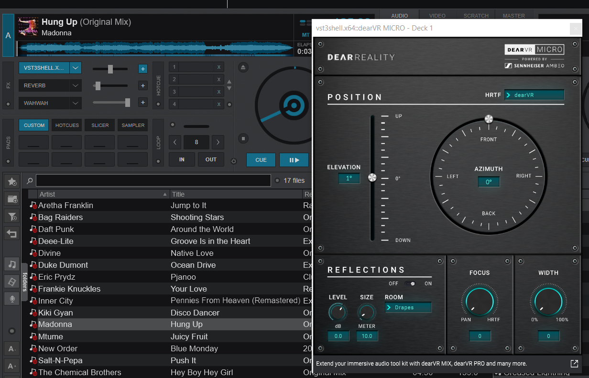Click the add virtual folder icon in browser sidebar
The height and width of the screenshot is (378, 589).
coord(12,199)
